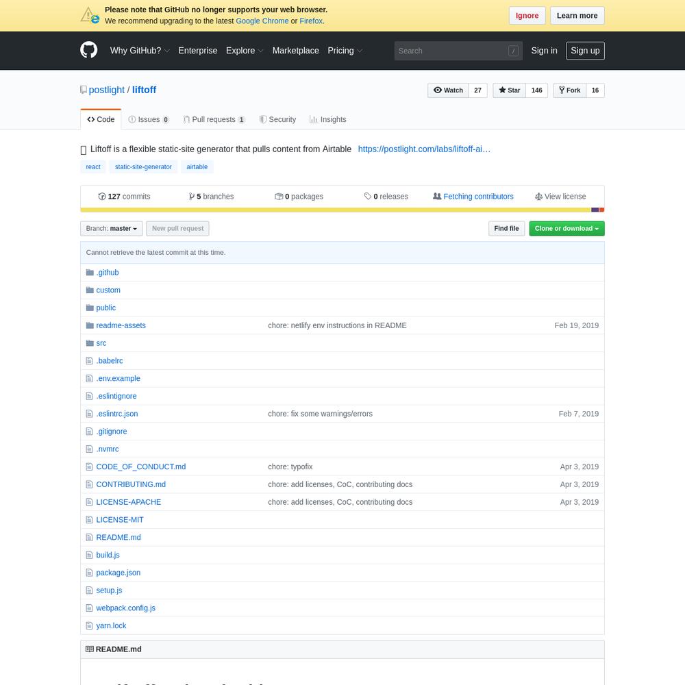
Task: Open the View license link
Action: pyautogui.click(x=560, y=197)
